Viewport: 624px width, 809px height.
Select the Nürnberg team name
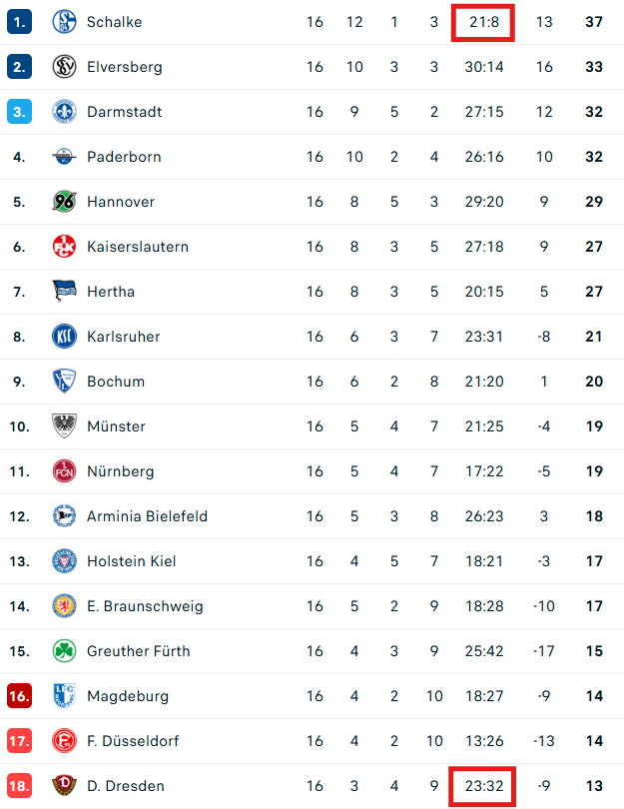coord(120,471)
